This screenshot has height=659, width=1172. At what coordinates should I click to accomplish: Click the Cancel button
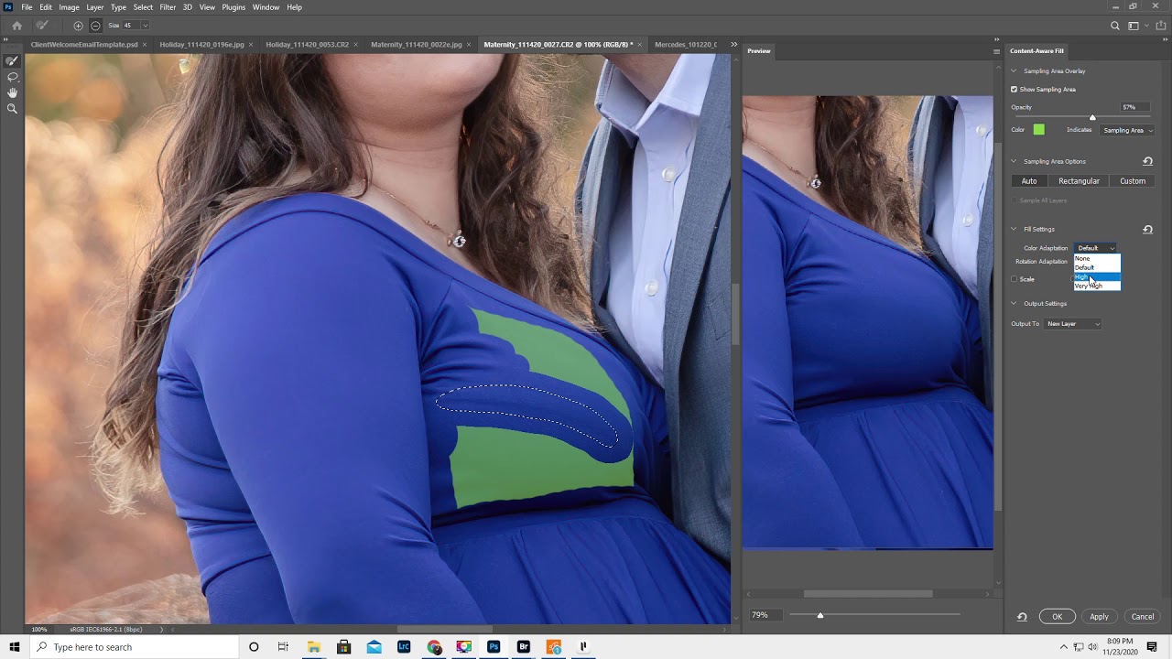[1143, 617]
